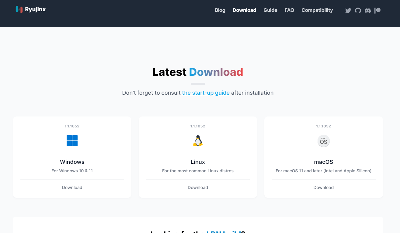Screen dimensions: 400x233
Task: Click the Ryujinx logo icon
Action: (x=19, y=9)
